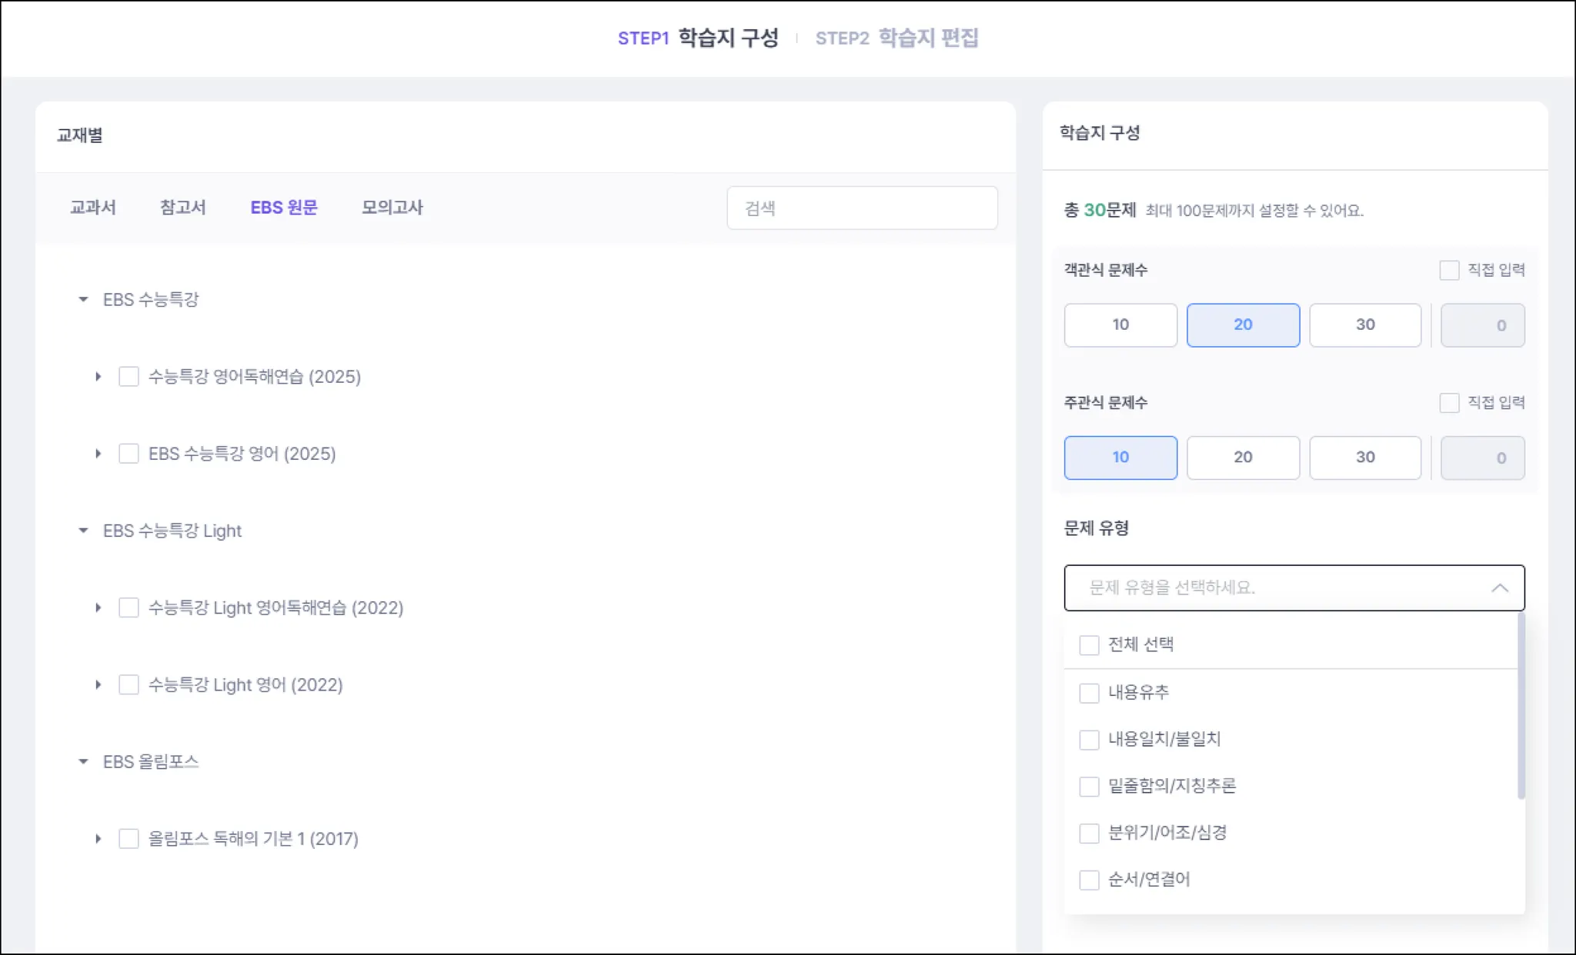
Task: Collapse the EBS 올림포스 group arrow
Action: pos(83,761)
